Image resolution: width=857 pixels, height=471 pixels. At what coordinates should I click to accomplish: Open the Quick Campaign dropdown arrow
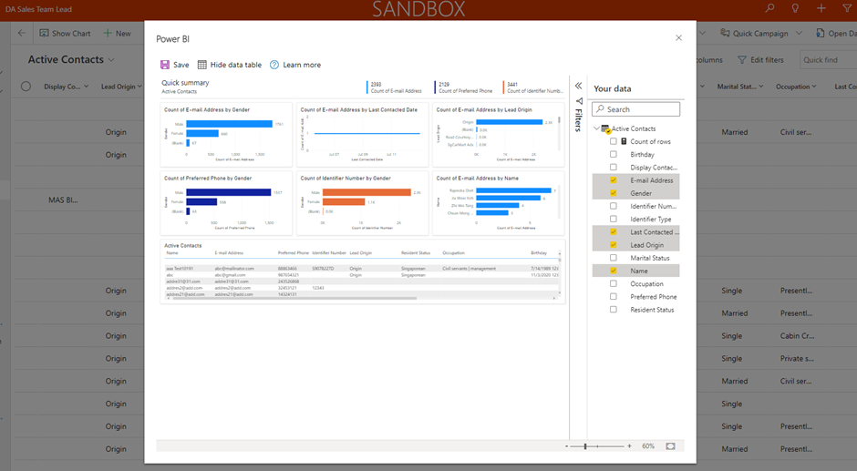tap(798, 34)
